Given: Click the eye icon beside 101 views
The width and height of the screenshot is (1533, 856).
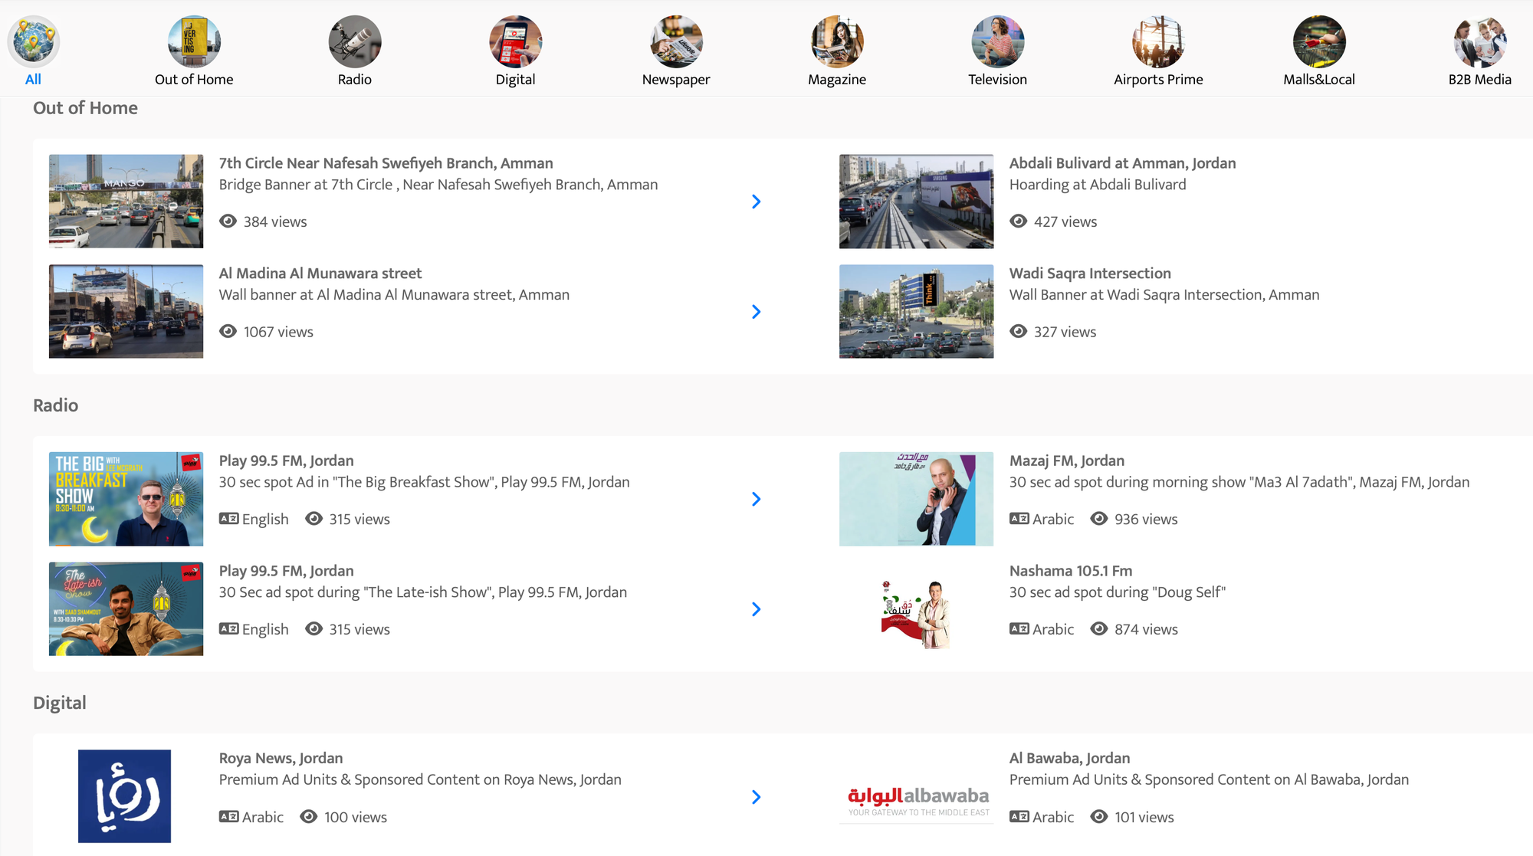Looking at the screenshot, I should coord(1099,817).
